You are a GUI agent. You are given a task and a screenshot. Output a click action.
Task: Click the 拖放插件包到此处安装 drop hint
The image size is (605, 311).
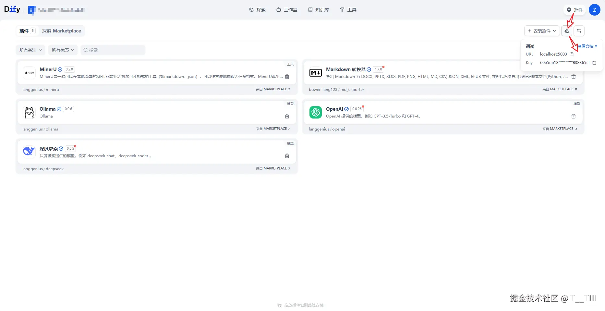coord(300,305)
